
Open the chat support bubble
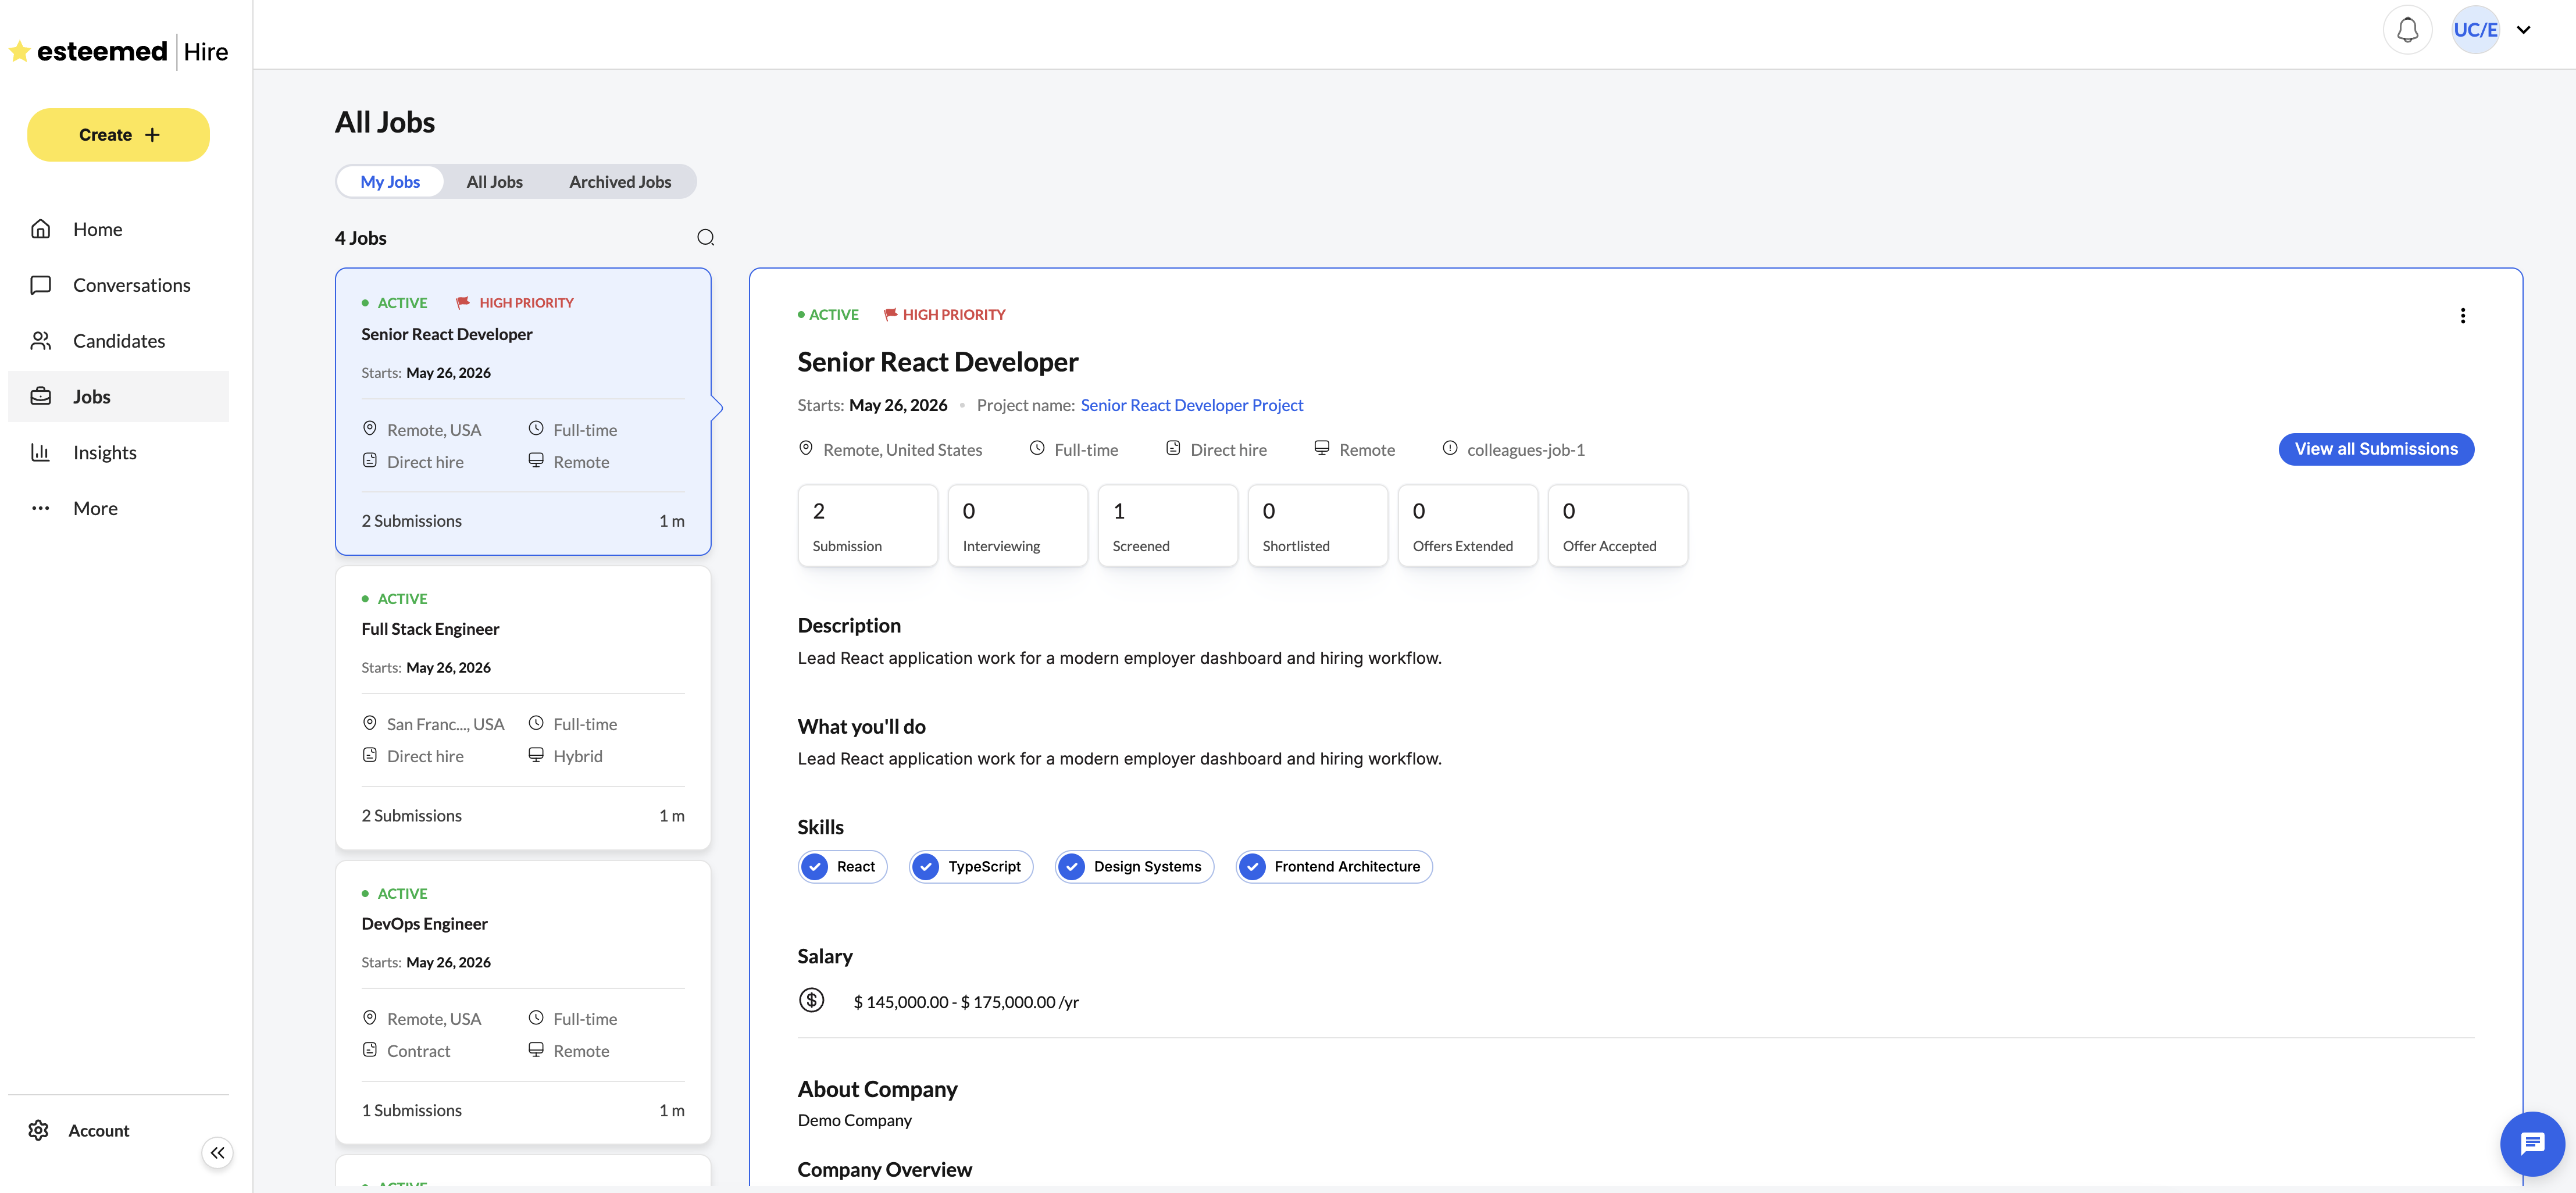[2531, 1144]
